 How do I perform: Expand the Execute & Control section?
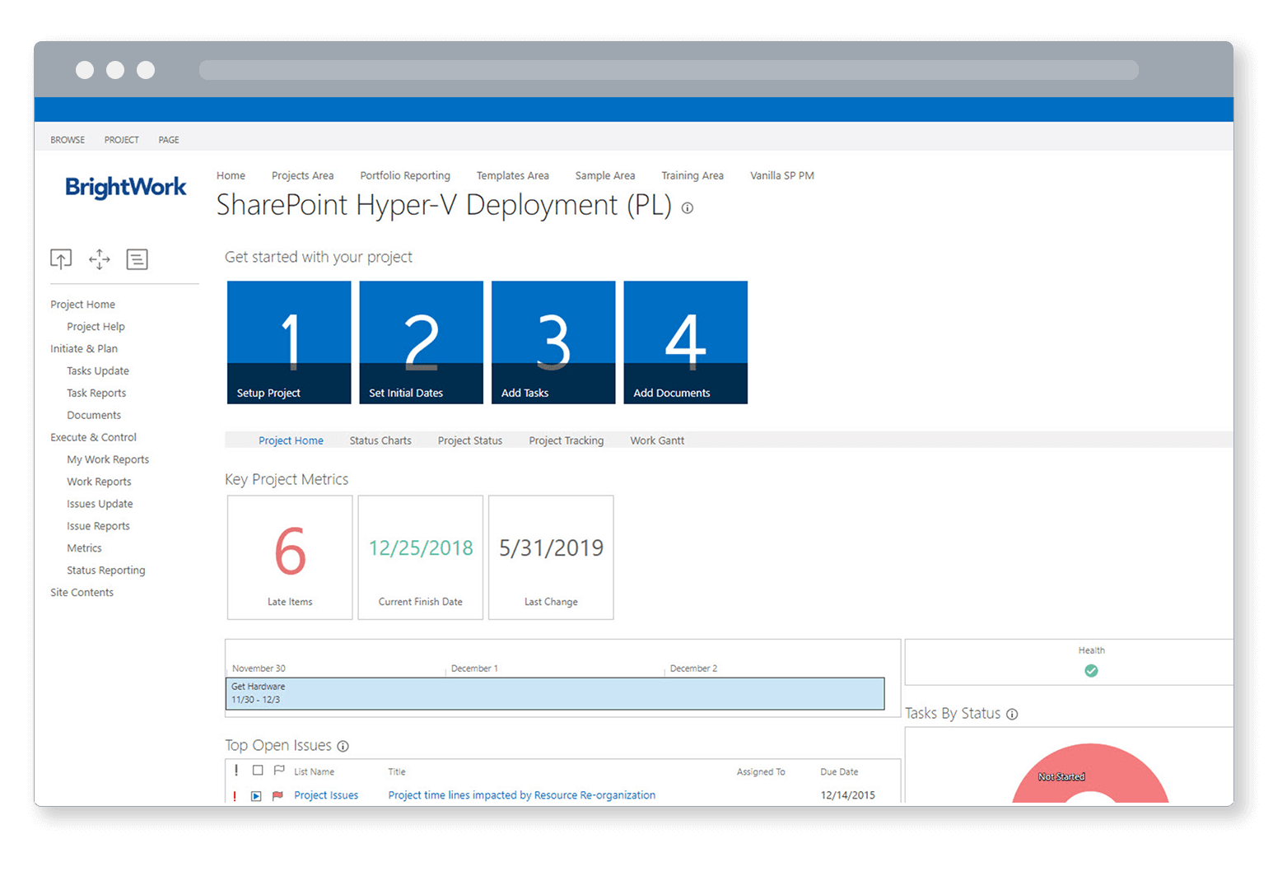tap(93, 436)
